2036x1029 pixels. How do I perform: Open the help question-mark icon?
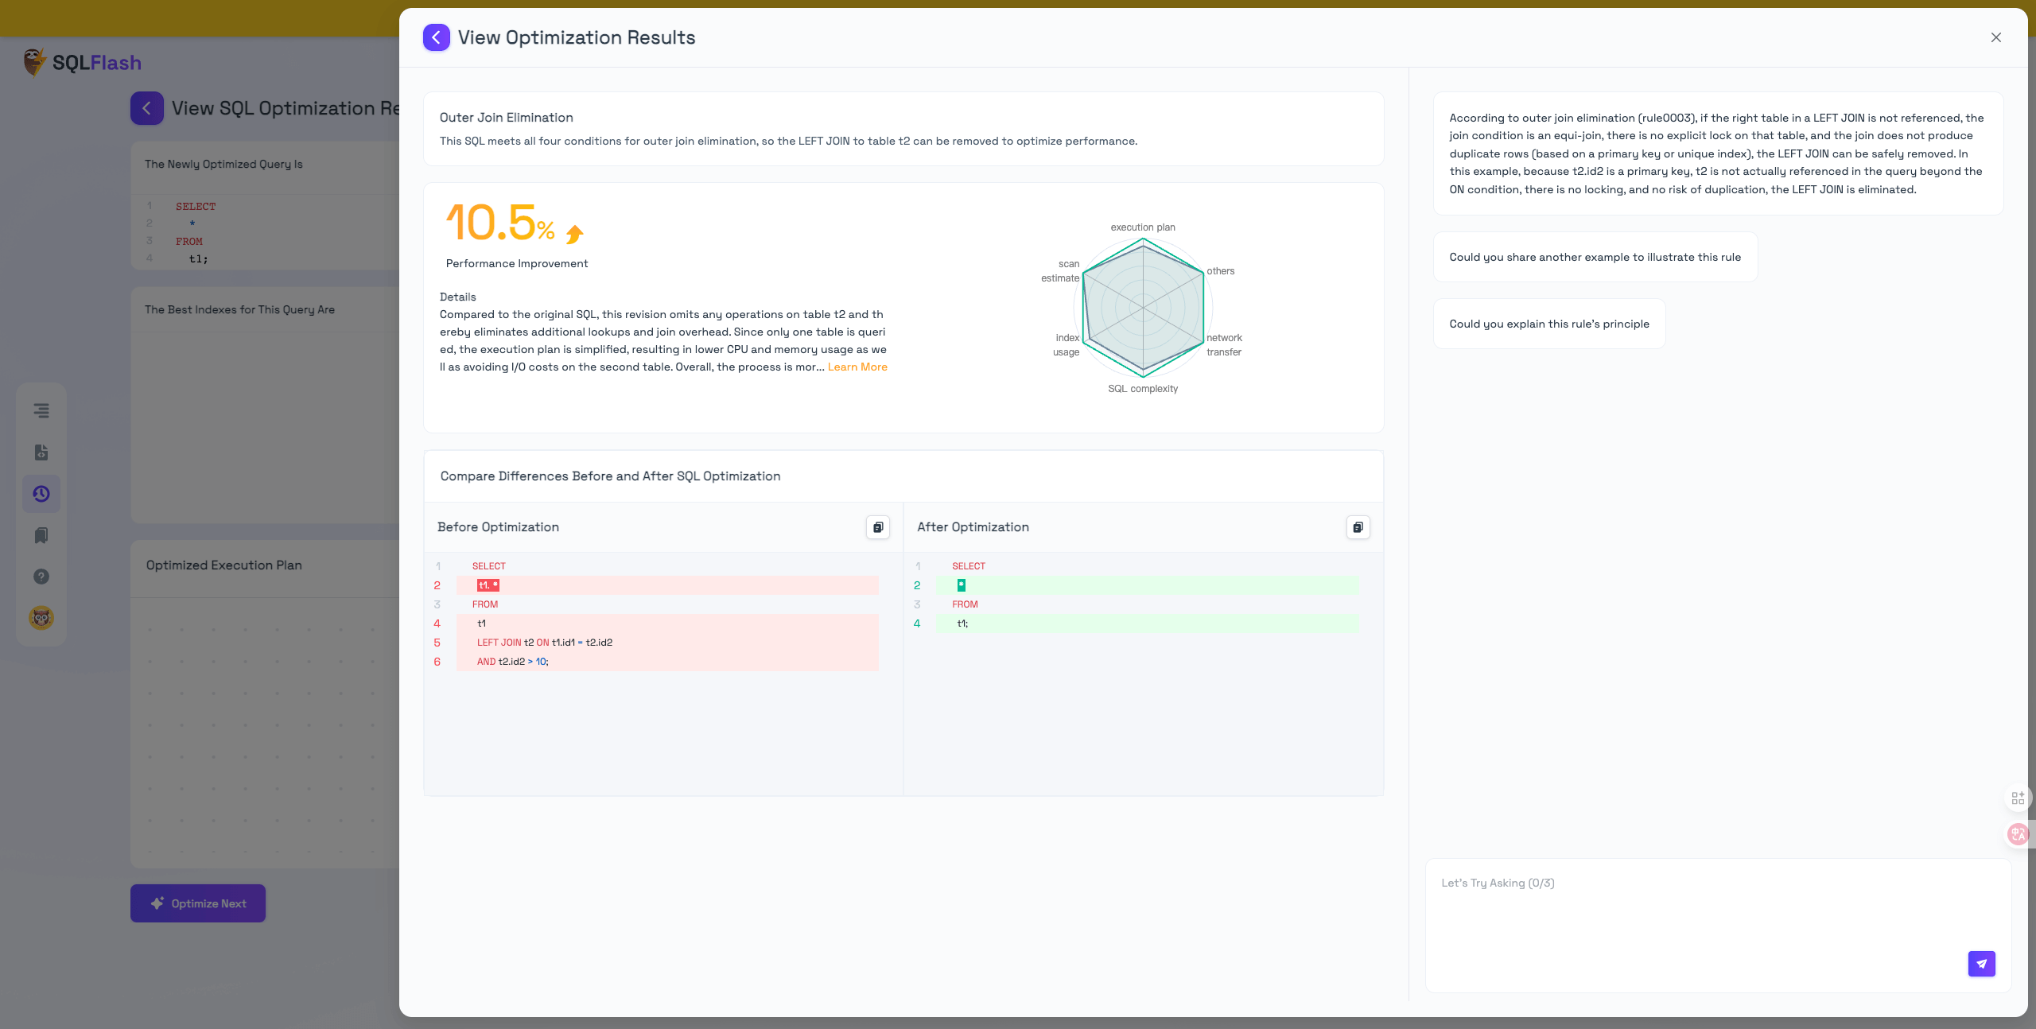[41, 577]
